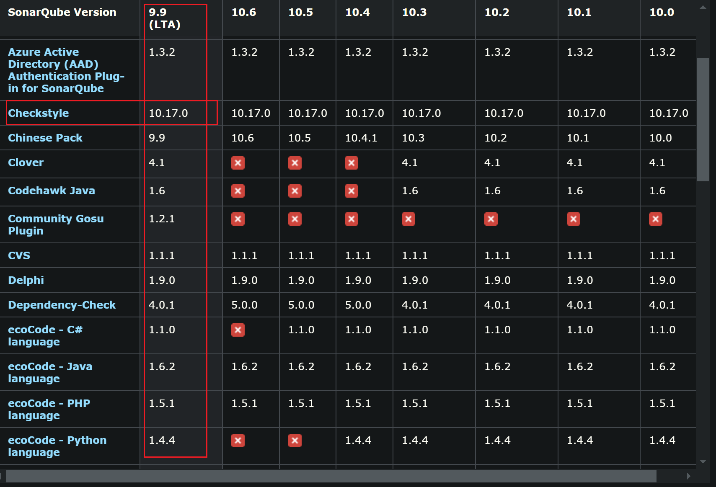Open the ecoCode - Java language link
Screen dimensions: 716x487
[x=50, y=373]
